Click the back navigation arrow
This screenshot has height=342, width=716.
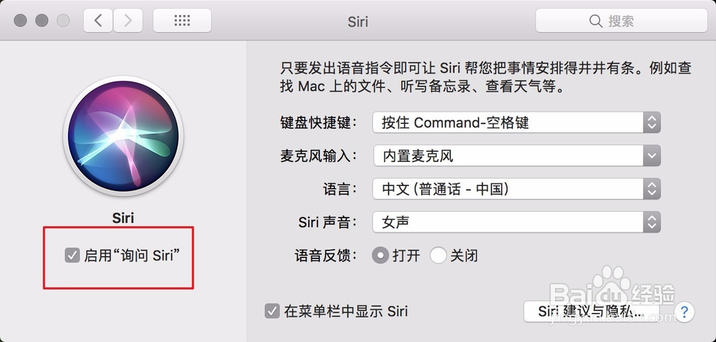pos(98,21)
